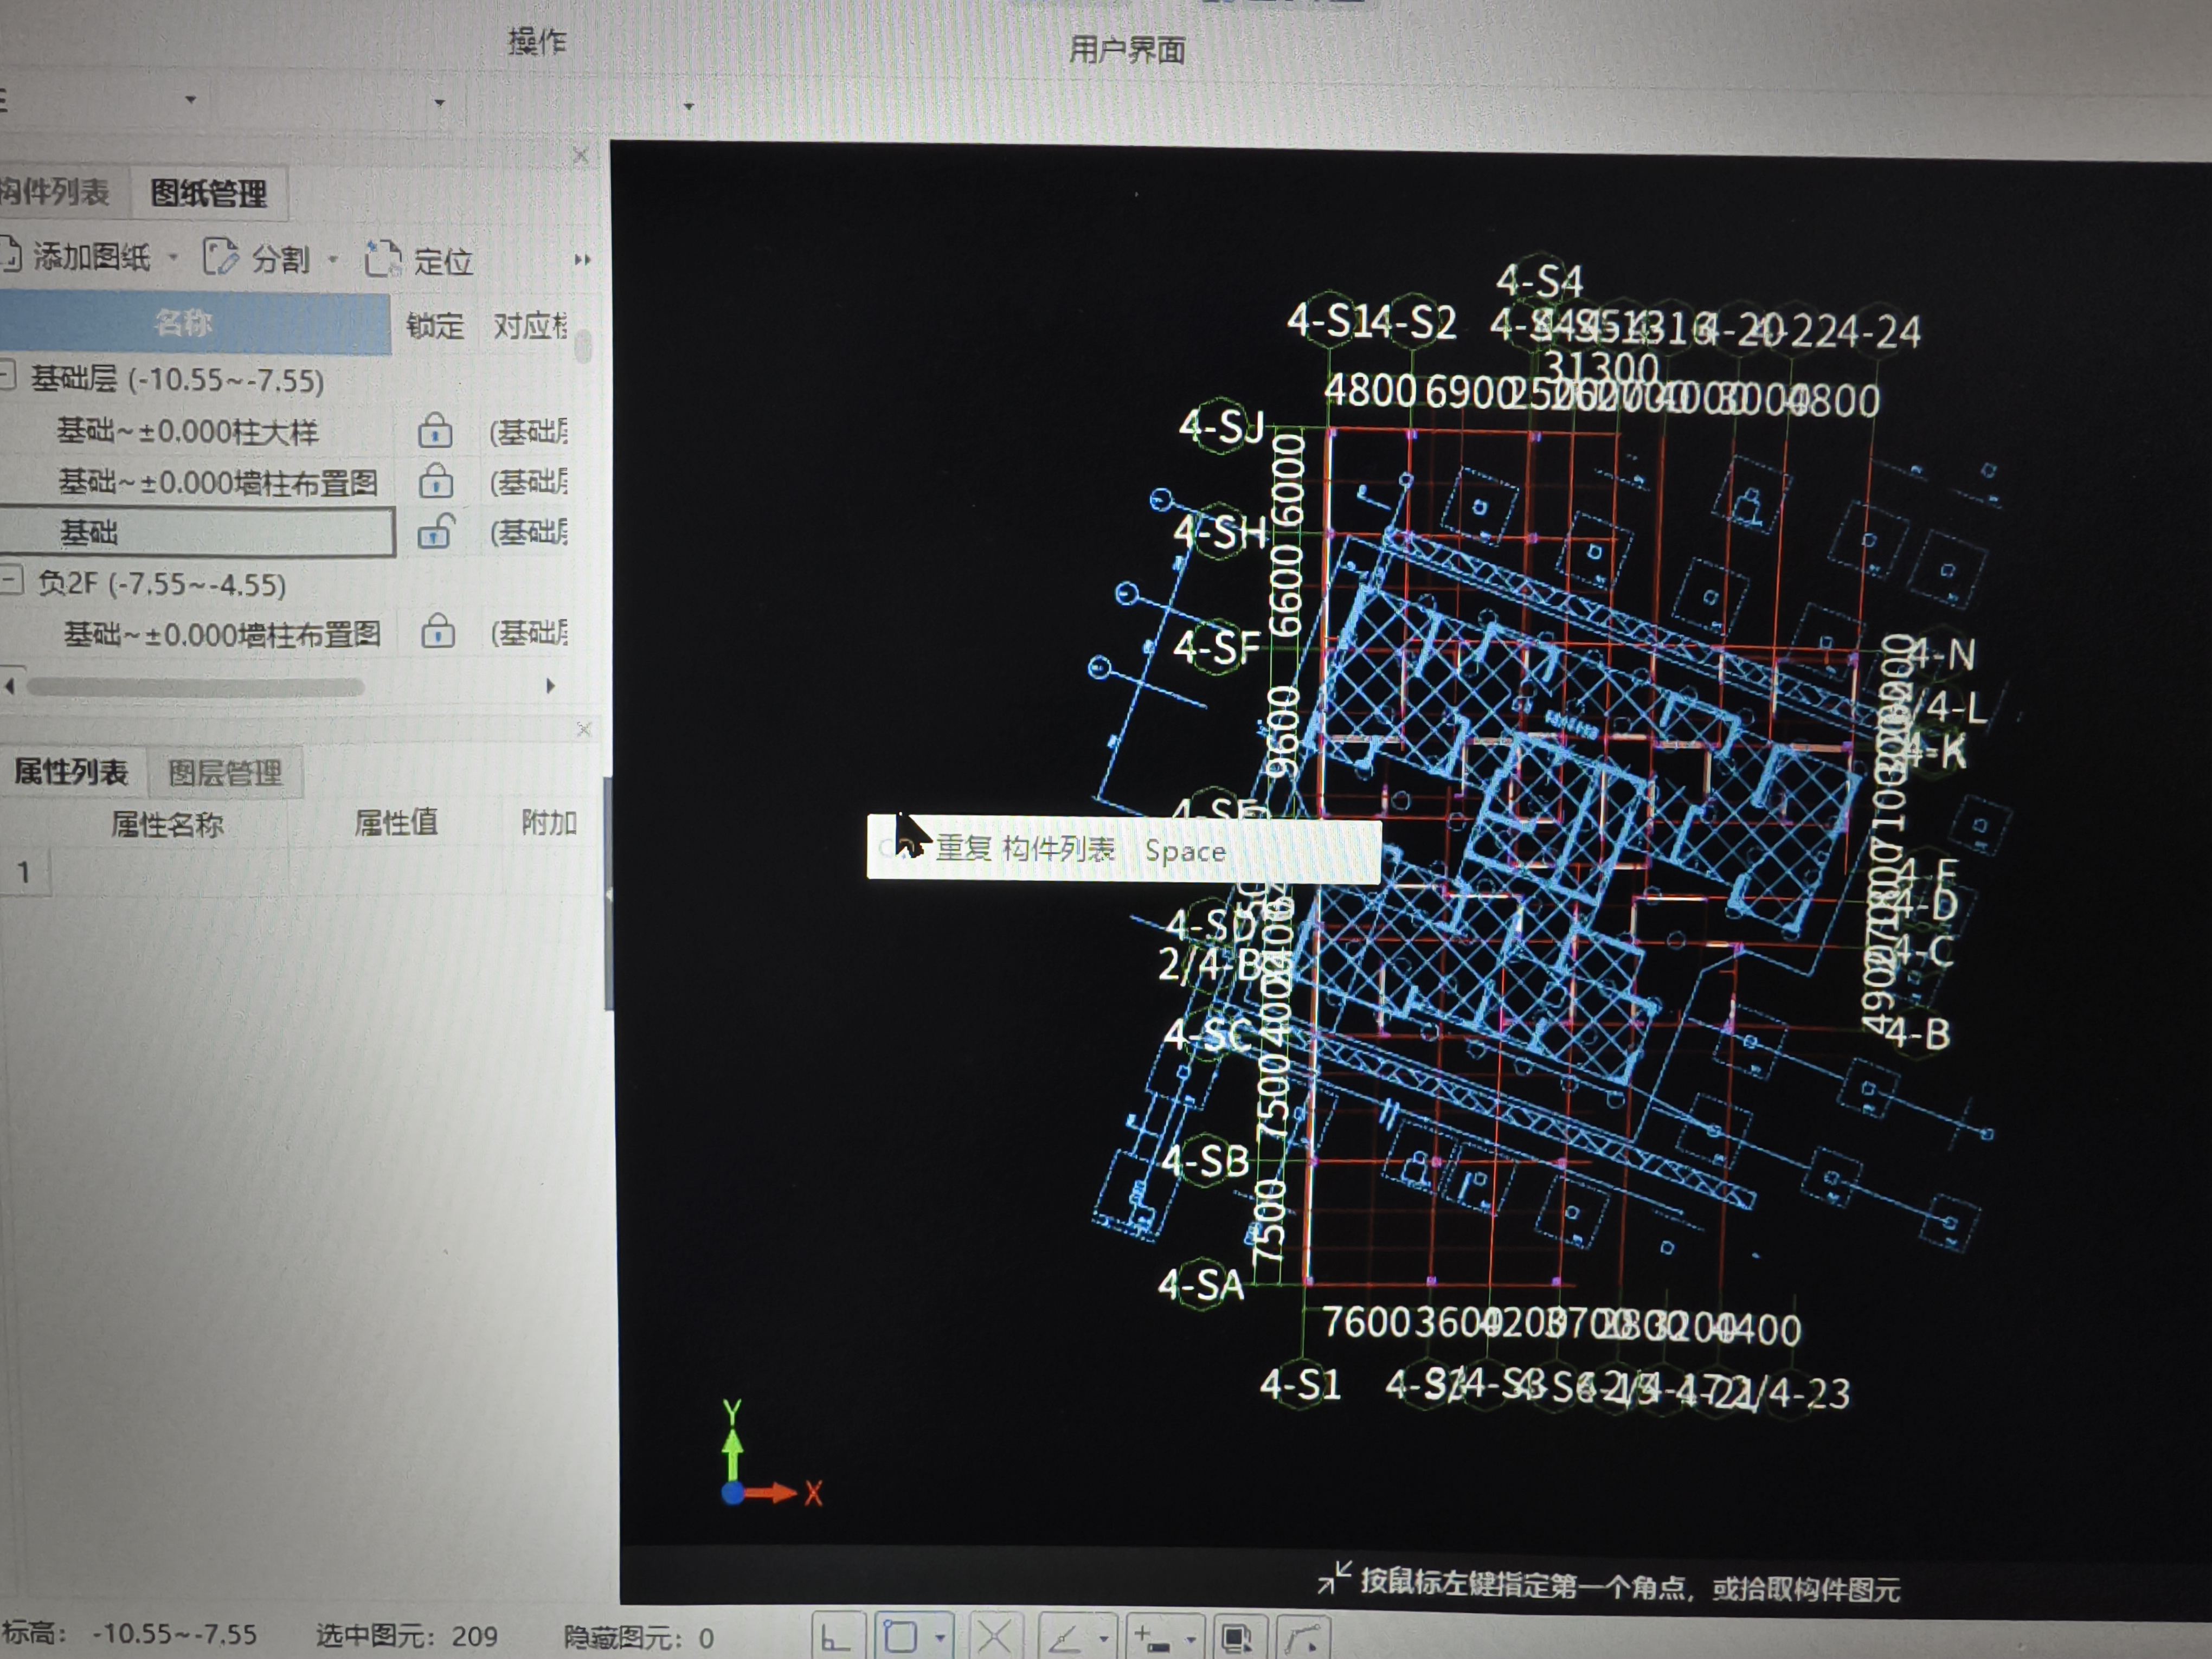Image resolution: width=2212 pixels, height=1659 pixels.
Task: Open the 用户界面 ribbon group label
Action: point(1127,50)
